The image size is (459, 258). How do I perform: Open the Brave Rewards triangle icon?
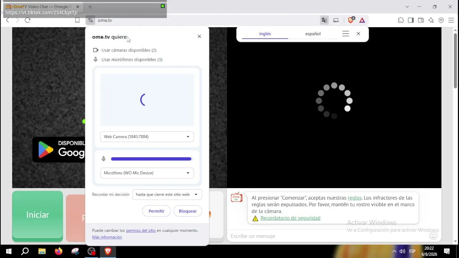362,20
